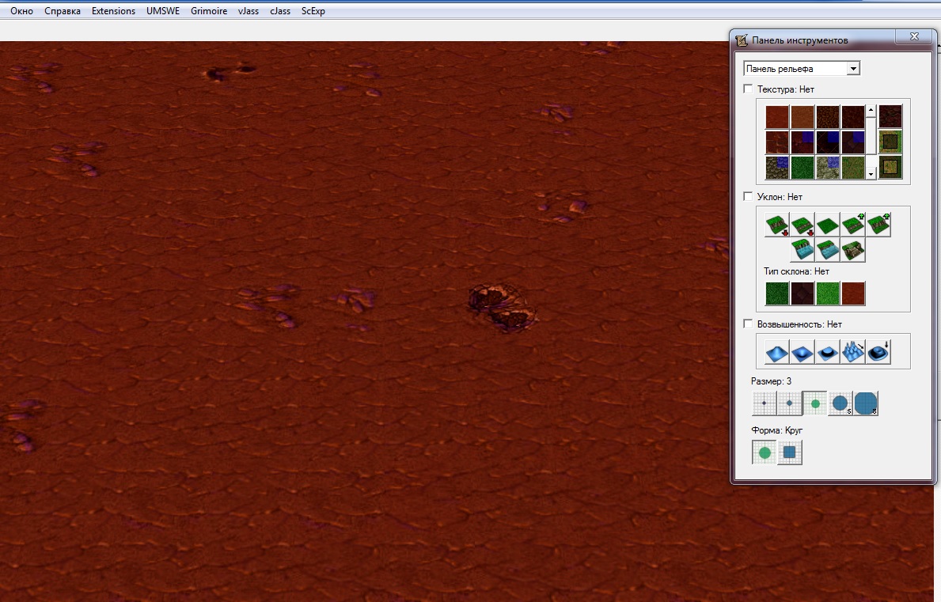This screenshot has width=941, height=602.
Task: Open the Справка menu
Action: [63, 11]
